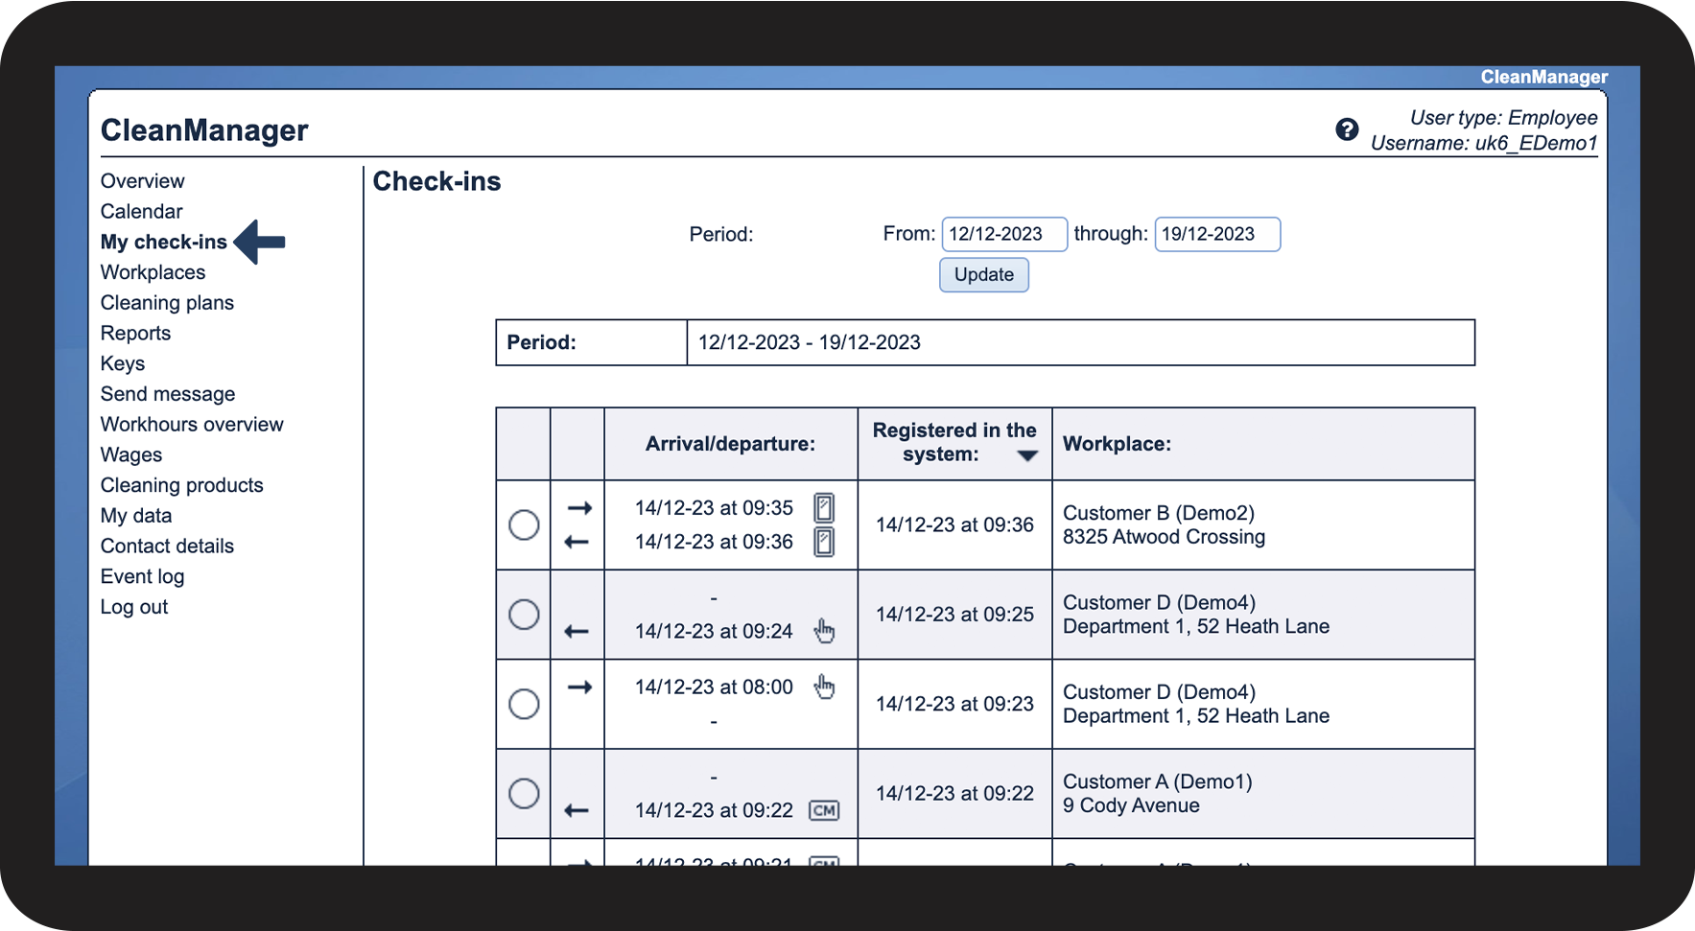Click phone icon beside 09:35 arrival
Viewport: 1695px width, 931px height.
[x=824, y=507]
